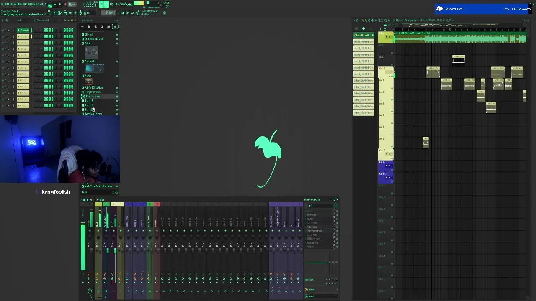Toggle favorite star for OneKnob Filter Mono
This screenshot has width=536, height=301.
coord(117,39)
